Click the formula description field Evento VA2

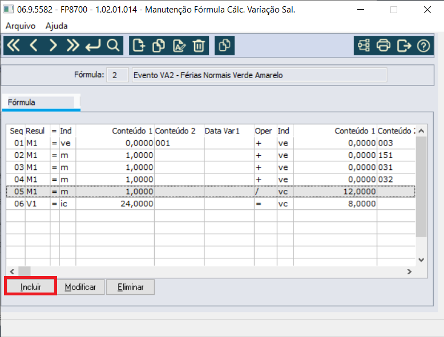click(259, 75)
